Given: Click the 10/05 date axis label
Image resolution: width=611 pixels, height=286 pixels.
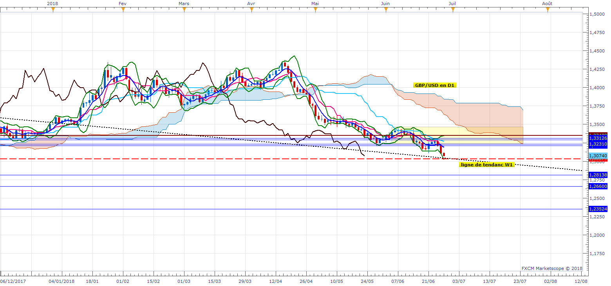Looking at the screenshot, I should pos(336,281).
